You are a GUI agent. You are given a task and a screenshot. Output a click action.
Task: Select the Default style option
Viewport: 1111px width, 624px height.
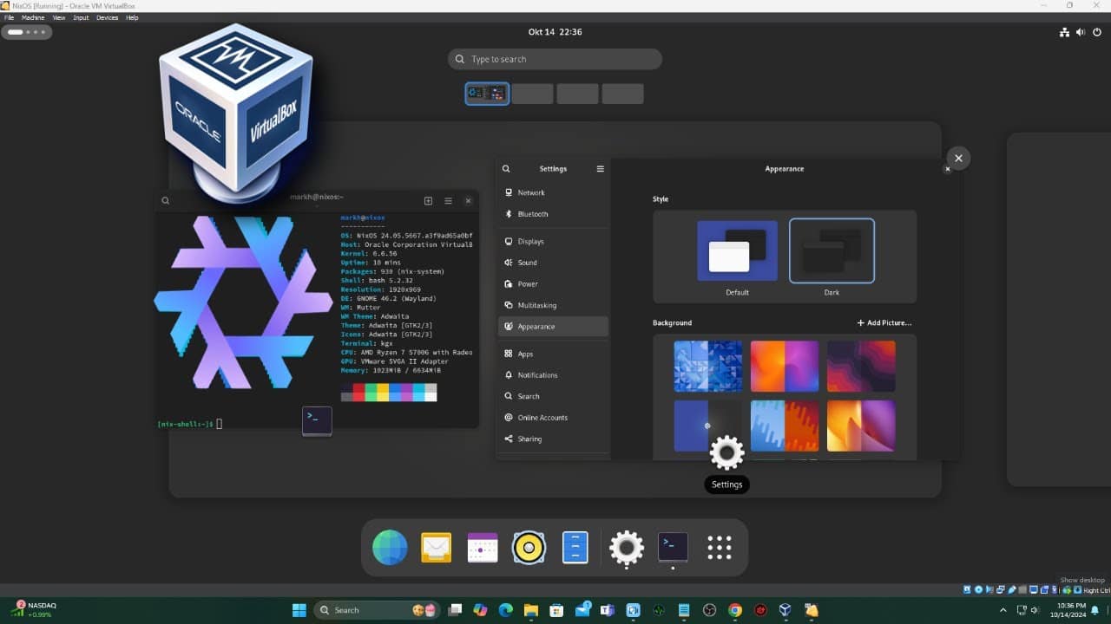click(x=736, y=250)
